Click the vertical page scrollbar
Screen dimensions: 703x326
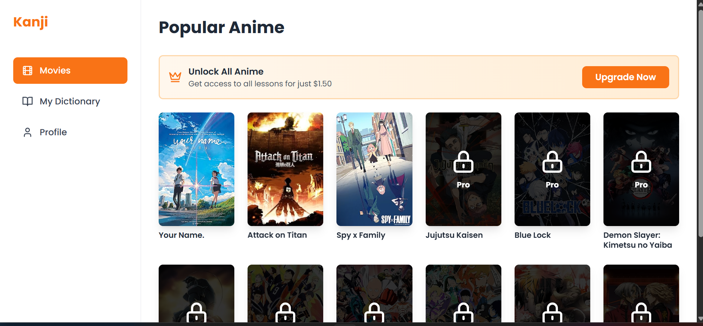tap(700, 123)
